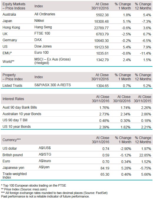Click the Currency section header
This screenshot has width=153, height=199.
tap(11, 140)
